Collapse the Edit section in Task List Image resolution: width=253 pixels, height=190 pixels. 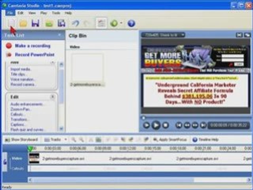[52, 97]
